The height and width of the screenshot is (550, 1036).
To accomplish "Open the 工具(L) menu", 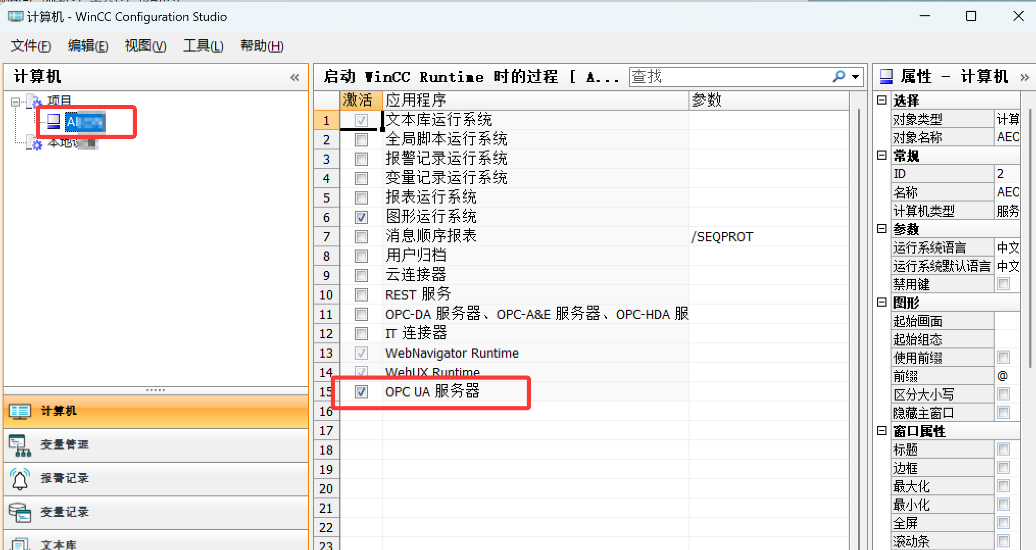I will coord(203,46).
